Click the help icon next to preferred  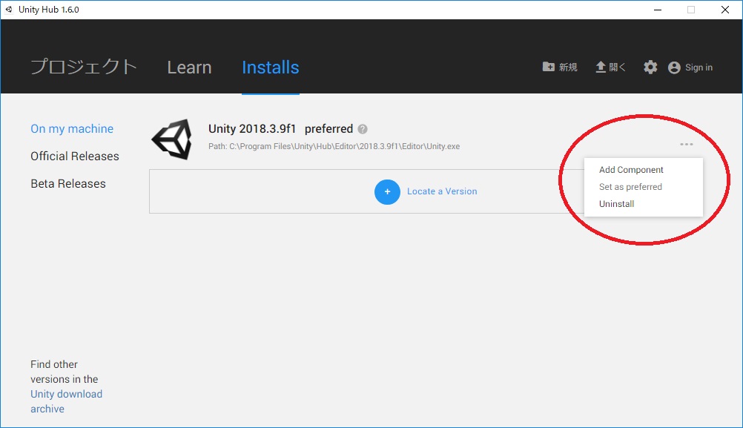pyautogui.click(x=363, y=129)
